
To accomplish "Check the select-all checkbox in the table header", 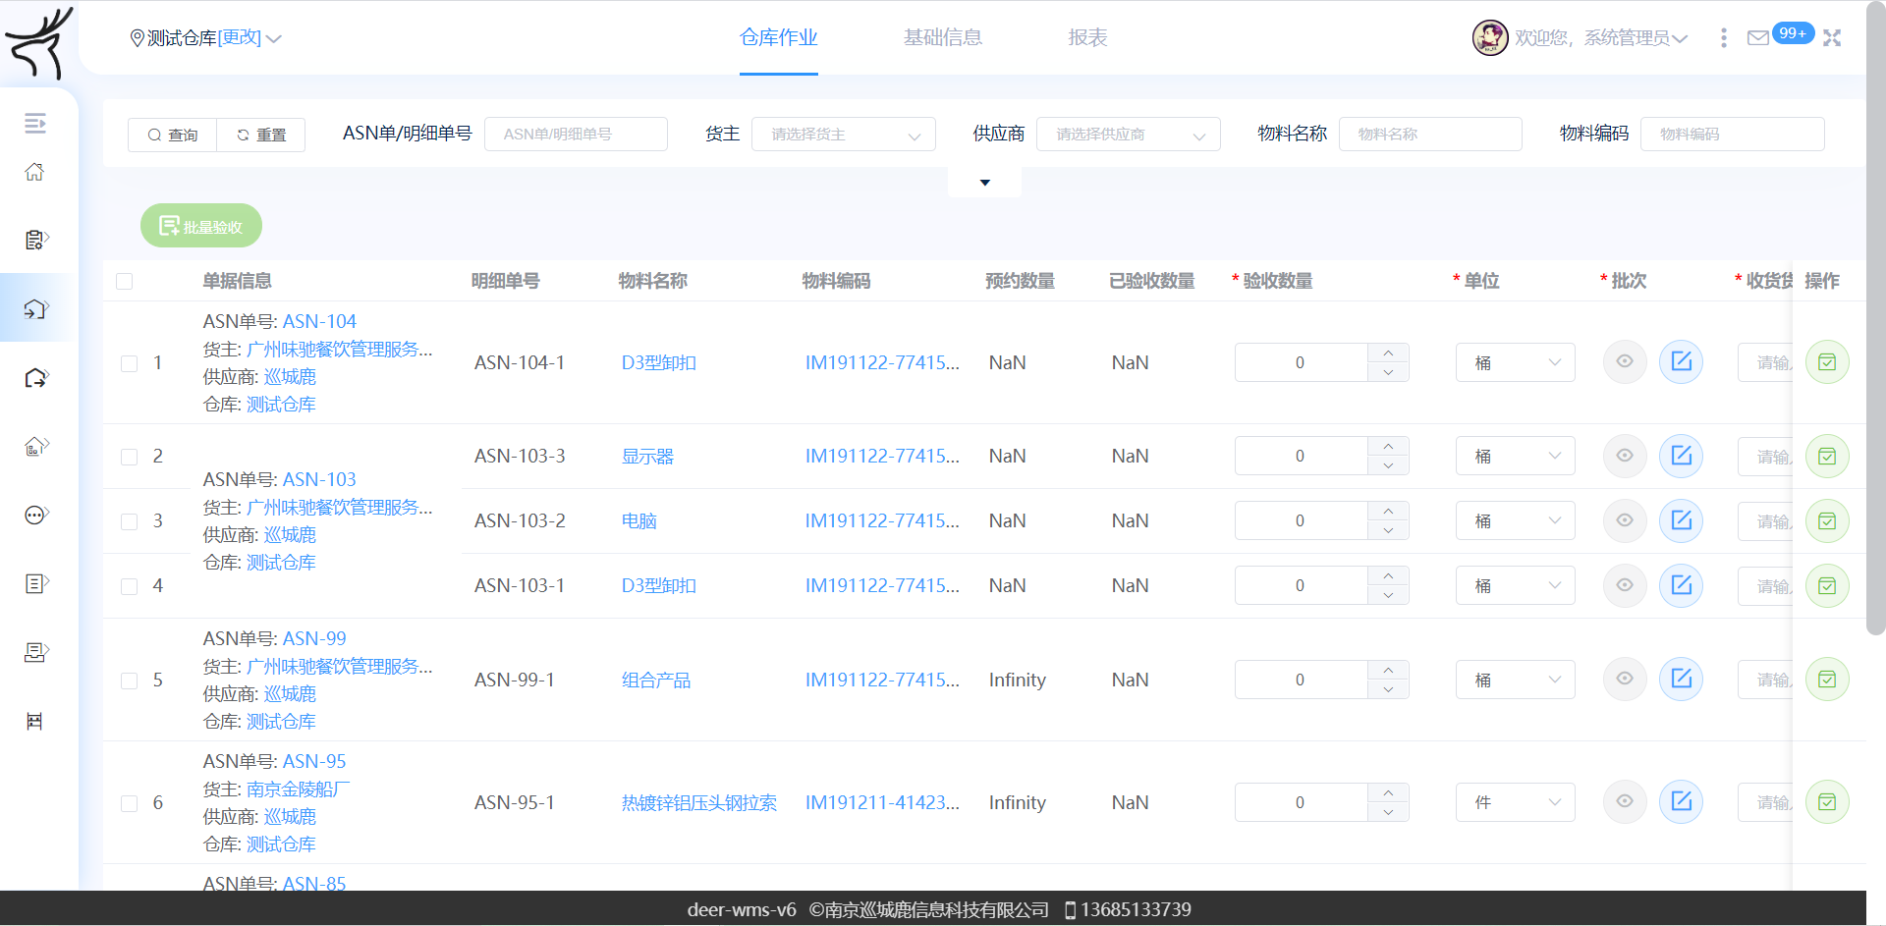I will click(x=125, y=282).
